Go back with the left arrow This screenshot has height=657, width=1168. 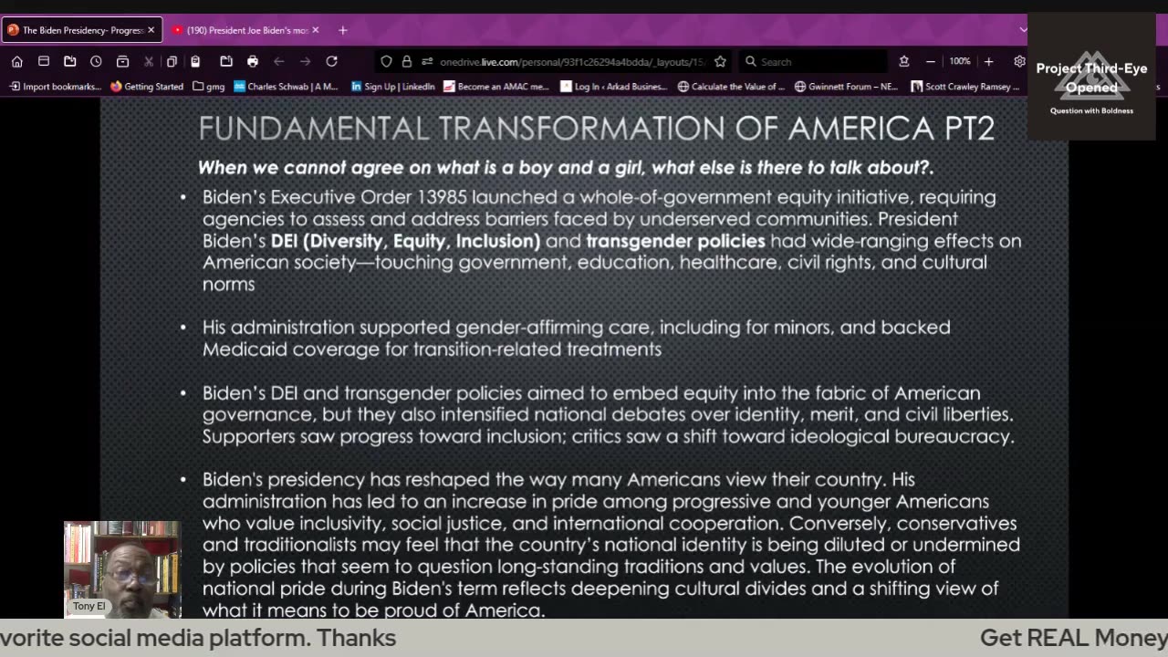[279, 61]
